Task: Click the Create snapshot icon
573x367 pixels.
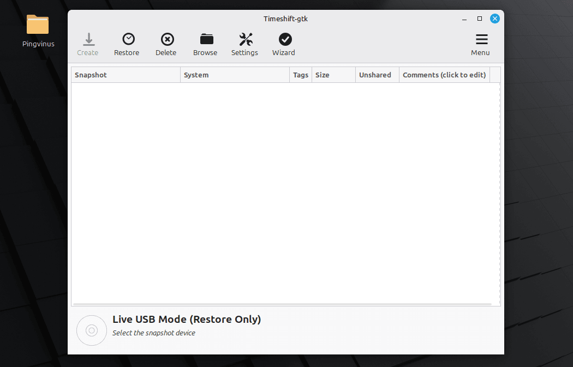Action: point(88,40)
